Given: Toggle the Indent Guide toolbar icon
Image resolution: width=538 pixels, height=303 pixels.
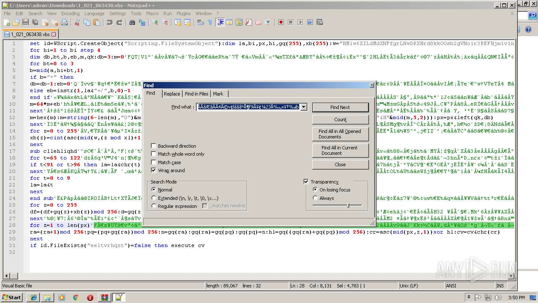Looking at the screenshot, I should click(220, 22).
